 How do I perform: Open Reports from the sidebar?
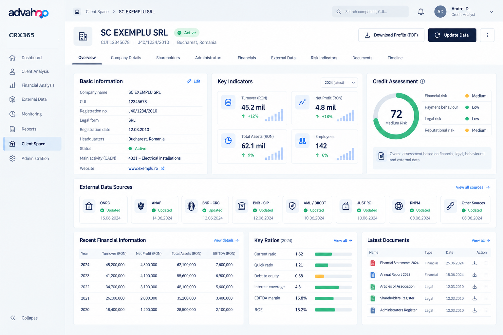pyautogui.click(x=32, y=129)
